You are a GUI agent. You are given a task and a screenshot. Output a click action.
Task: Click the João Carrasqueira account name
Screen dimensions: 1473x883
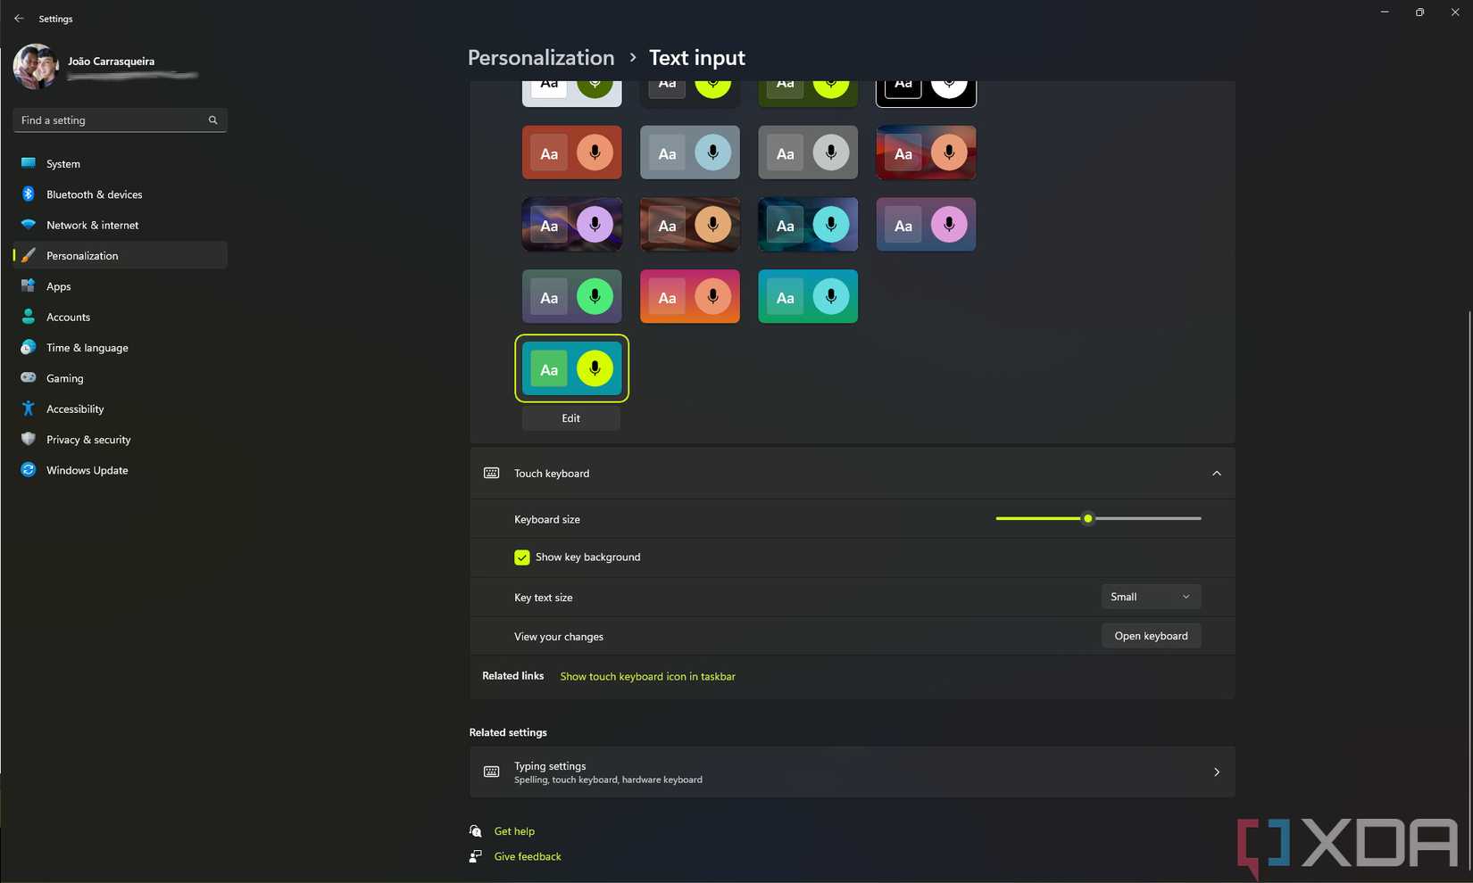point(111,62)
